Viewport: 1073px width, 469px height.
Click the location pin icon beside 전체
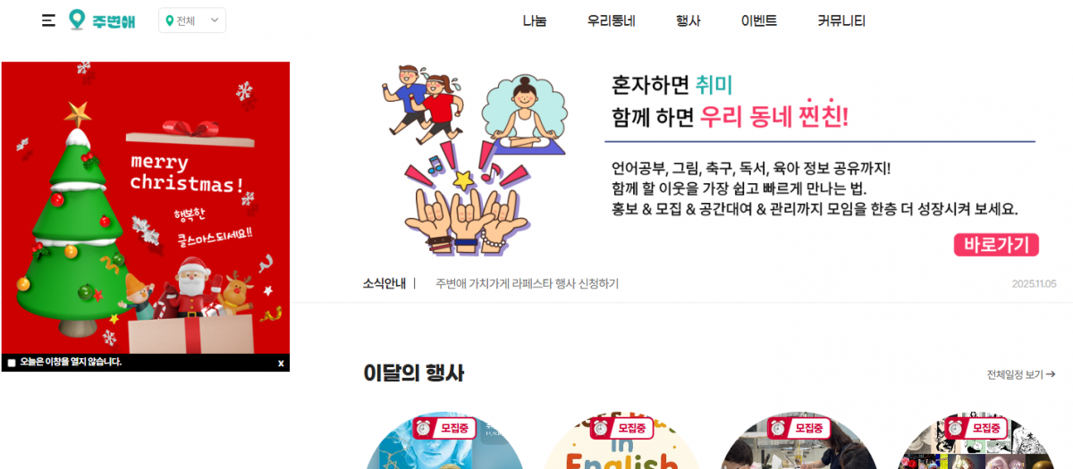point(170,21)
